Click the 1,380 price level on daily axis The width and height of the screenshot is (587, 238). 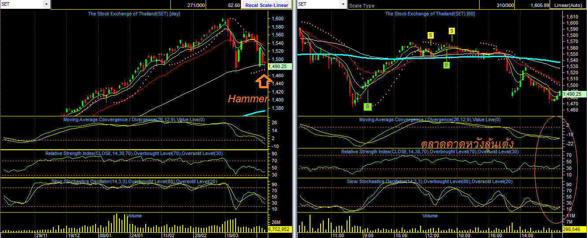pyautogui.click(x=278, y=108)
